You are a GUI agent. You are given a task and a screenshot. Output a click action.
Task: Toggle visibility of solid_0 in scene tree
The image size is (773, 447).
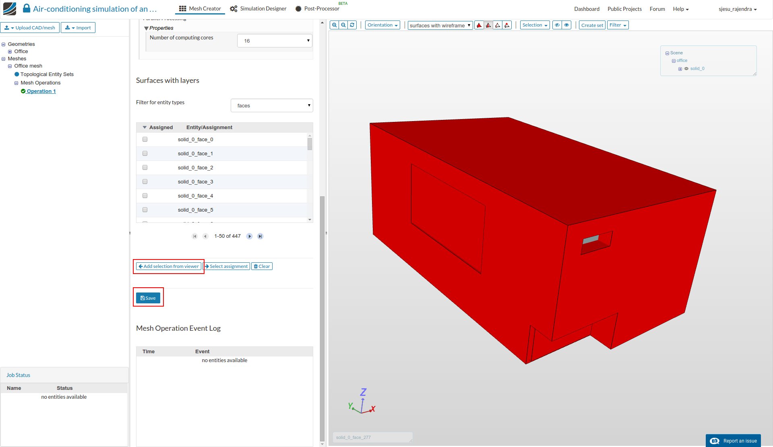pos(686,69)
